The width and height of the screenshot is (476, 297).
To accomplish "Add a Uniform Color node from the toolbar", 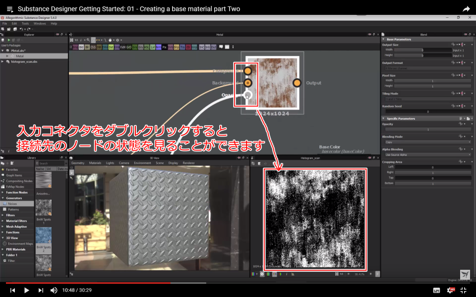I will (x=188, y=47).
